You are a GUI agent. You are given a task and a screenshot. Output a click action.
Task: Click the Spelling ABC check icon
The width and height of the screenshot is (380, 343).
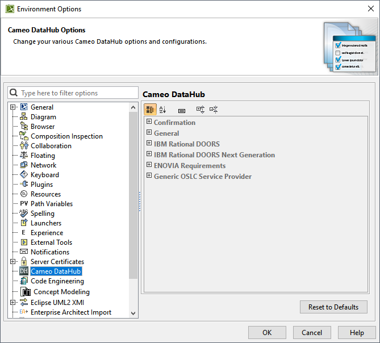(24, 213)
